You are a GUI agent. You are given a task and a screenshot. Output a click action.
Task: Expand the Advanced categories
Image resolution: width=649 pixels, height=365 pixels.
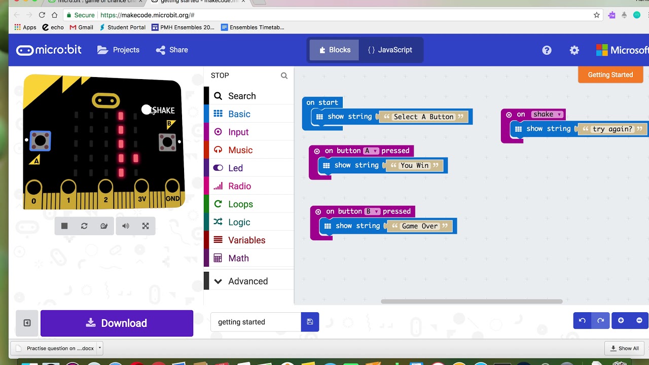pos(248,281)
